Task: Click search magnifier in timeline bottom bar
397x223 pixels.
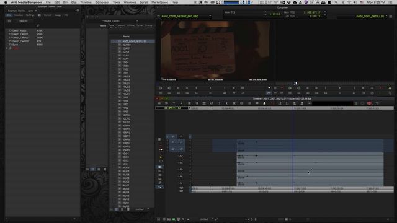Action: coord(216,219)
